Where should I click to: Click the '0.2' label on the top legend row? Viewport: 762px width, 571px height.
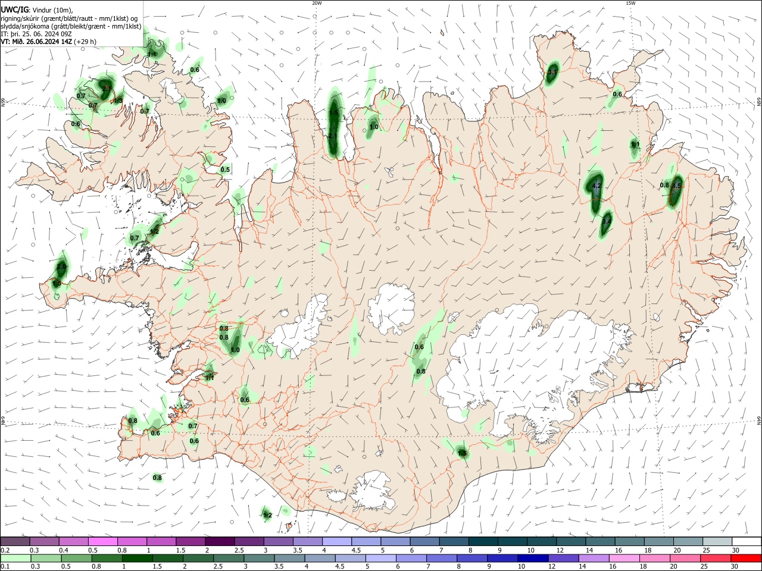click(x=5, y=550)
